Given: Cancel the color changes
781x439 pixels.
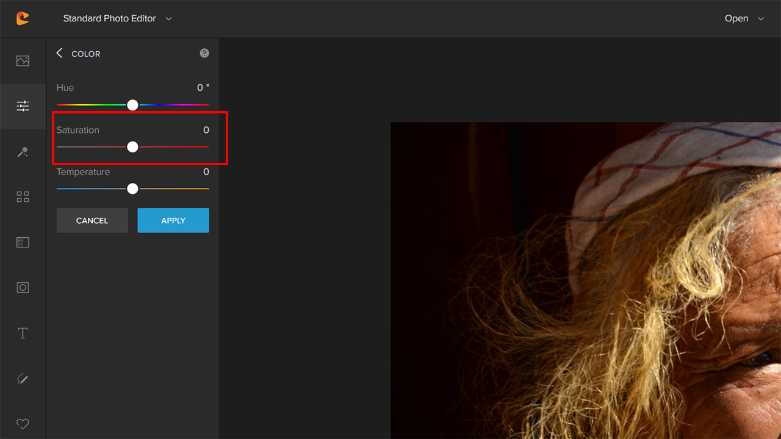Looking at the screenshot, I should point(92,220).
